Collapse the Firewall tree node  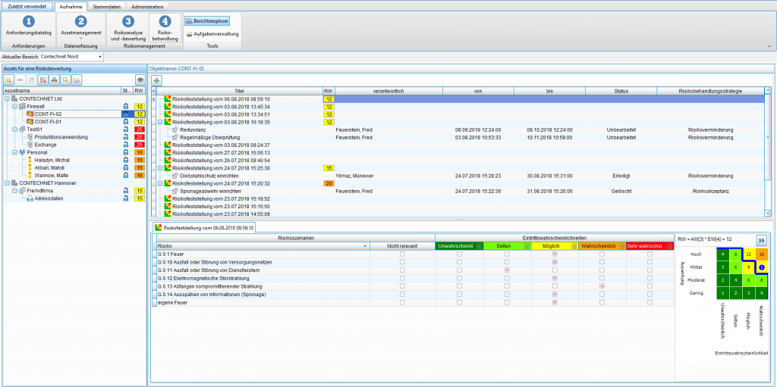(x=14, y=107)
